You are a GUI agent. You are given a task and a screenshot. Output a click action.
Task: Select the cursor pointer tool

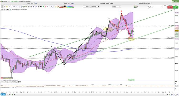coord(2,7)
